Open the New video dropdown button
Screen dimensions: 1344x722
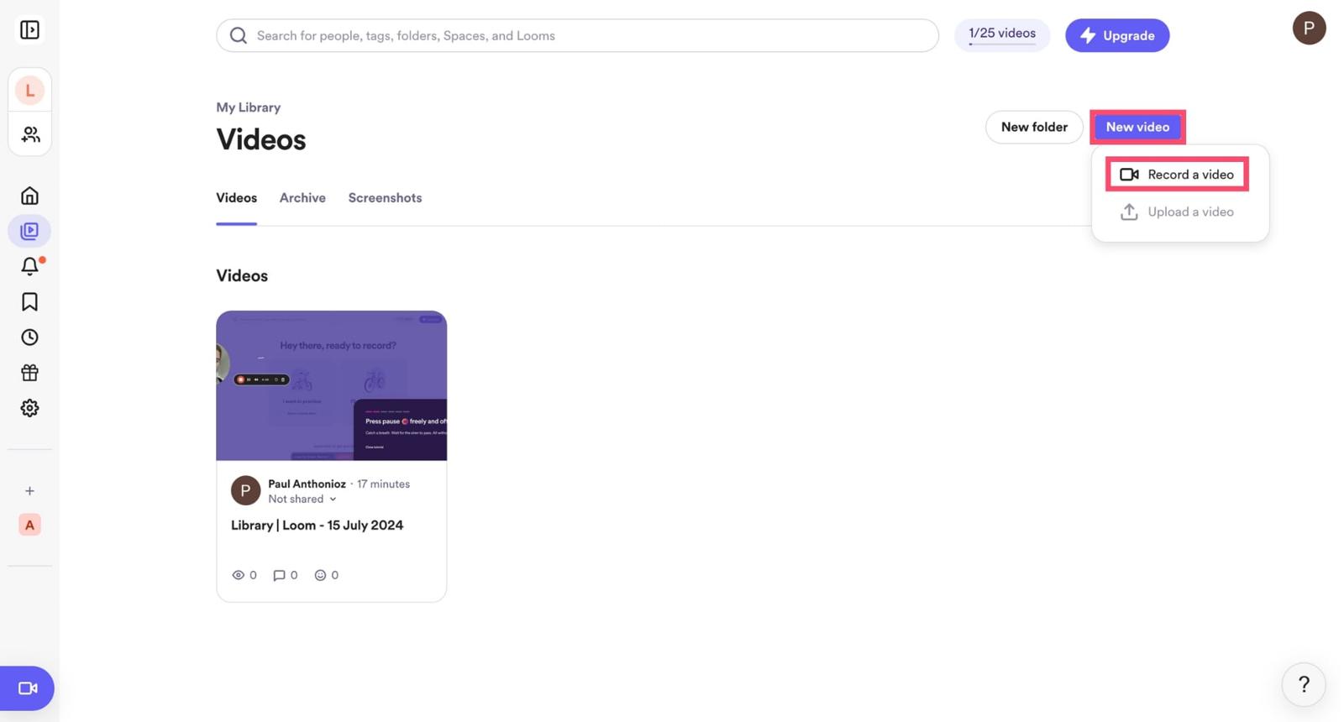click(x=1137, y=127)
